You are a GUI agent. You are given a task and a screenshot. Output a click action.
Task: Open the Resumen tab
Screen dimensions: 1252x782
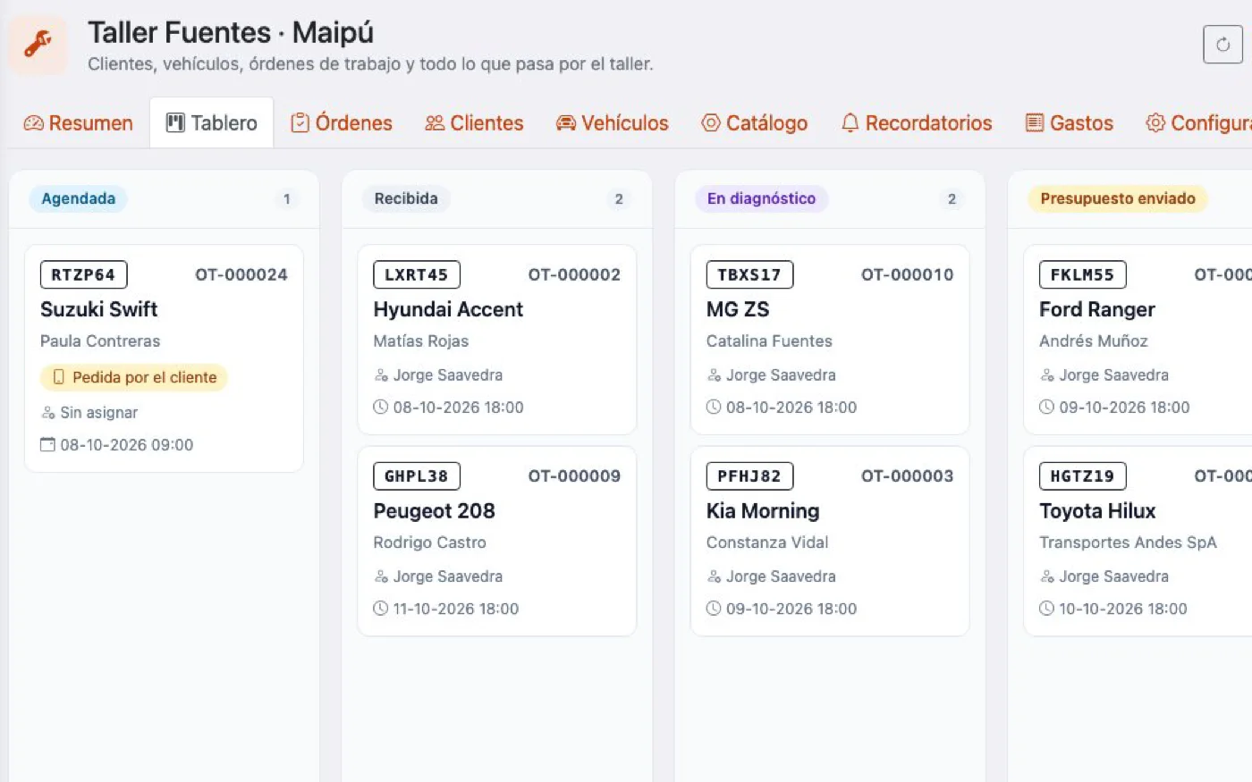(78, 122)
